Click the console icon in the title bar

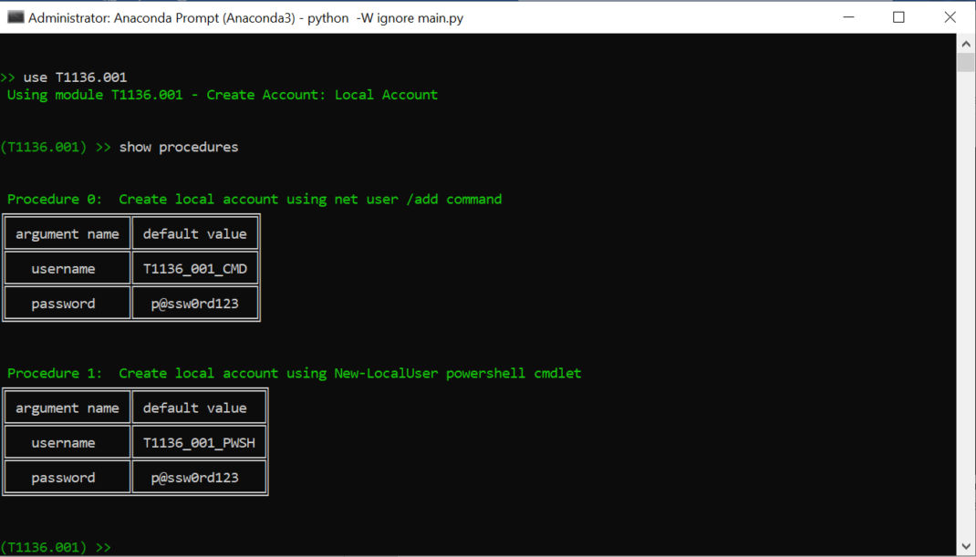pyautogui.click(x=15, y=17)
